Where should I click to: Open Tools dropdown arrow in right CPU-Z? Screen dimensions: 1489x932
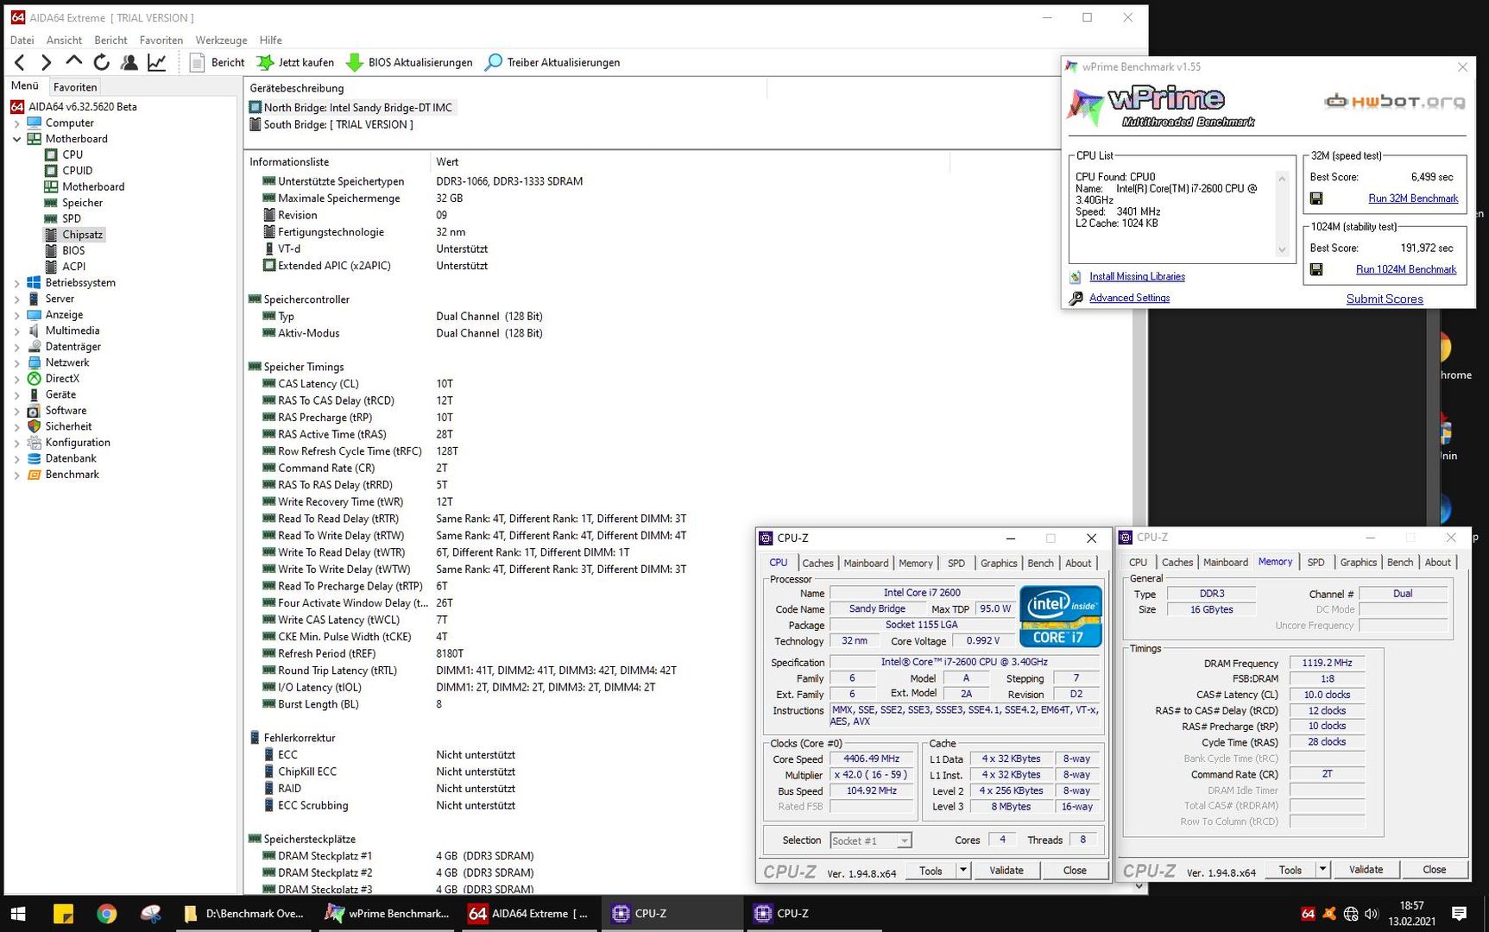click(1323, 869)
